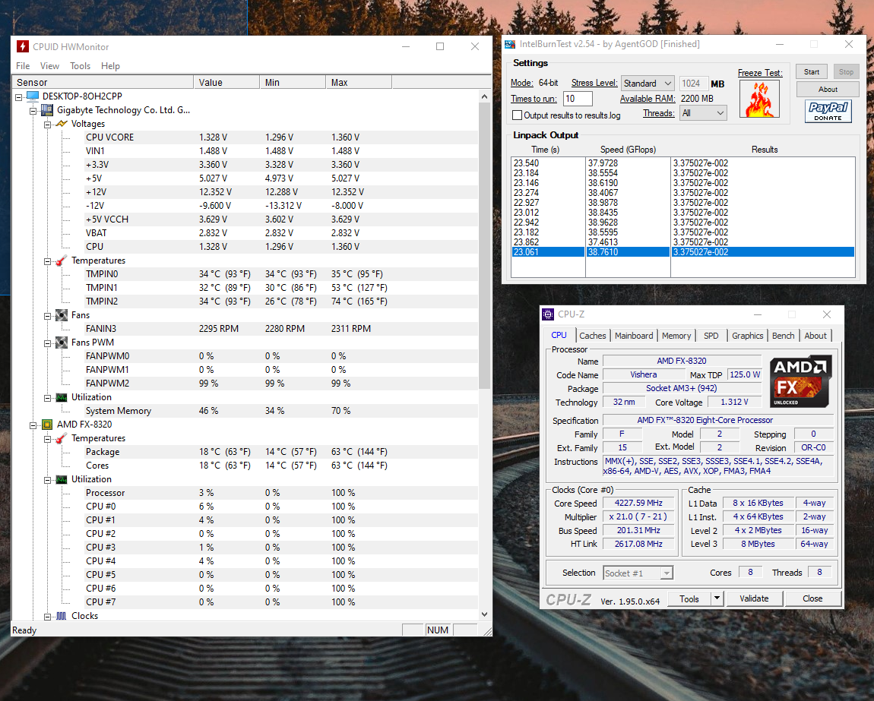Open the View menu in HWMonitor
Image resolution: width=874 pixels, height=701 pixels.
point(49,66)
